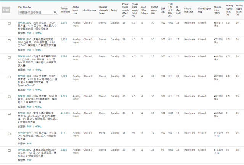
Task: Tick the checkbox for TPA3126D2
Action: click(x=9, y=24)
